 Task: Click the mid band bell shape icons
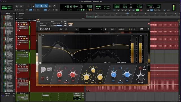coord(93,67)
